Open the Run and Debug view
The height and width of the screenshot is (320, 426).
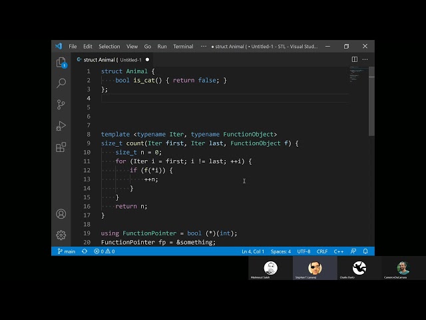click(x=61, y=126)
